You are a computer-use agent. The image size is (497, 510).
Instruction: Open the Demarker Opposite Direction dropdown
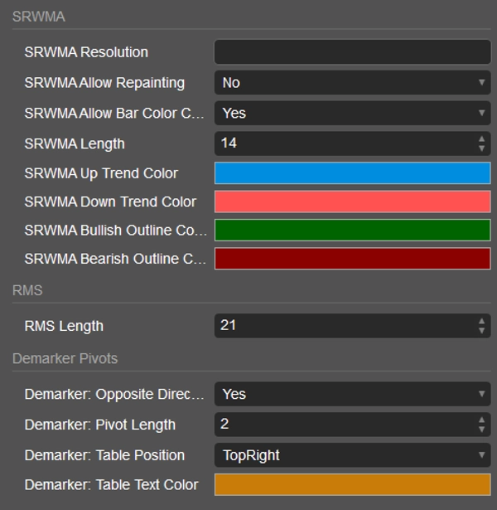(x=352, y=394)
